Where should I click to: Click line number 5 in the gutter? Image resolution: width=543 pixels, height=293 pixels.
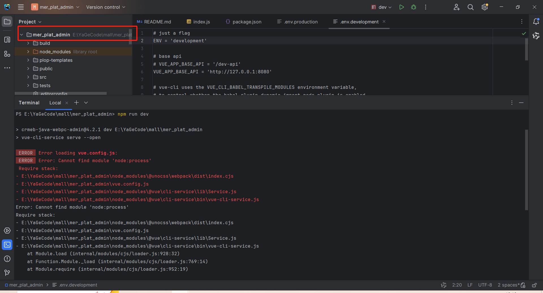click(x=142, y=64)
